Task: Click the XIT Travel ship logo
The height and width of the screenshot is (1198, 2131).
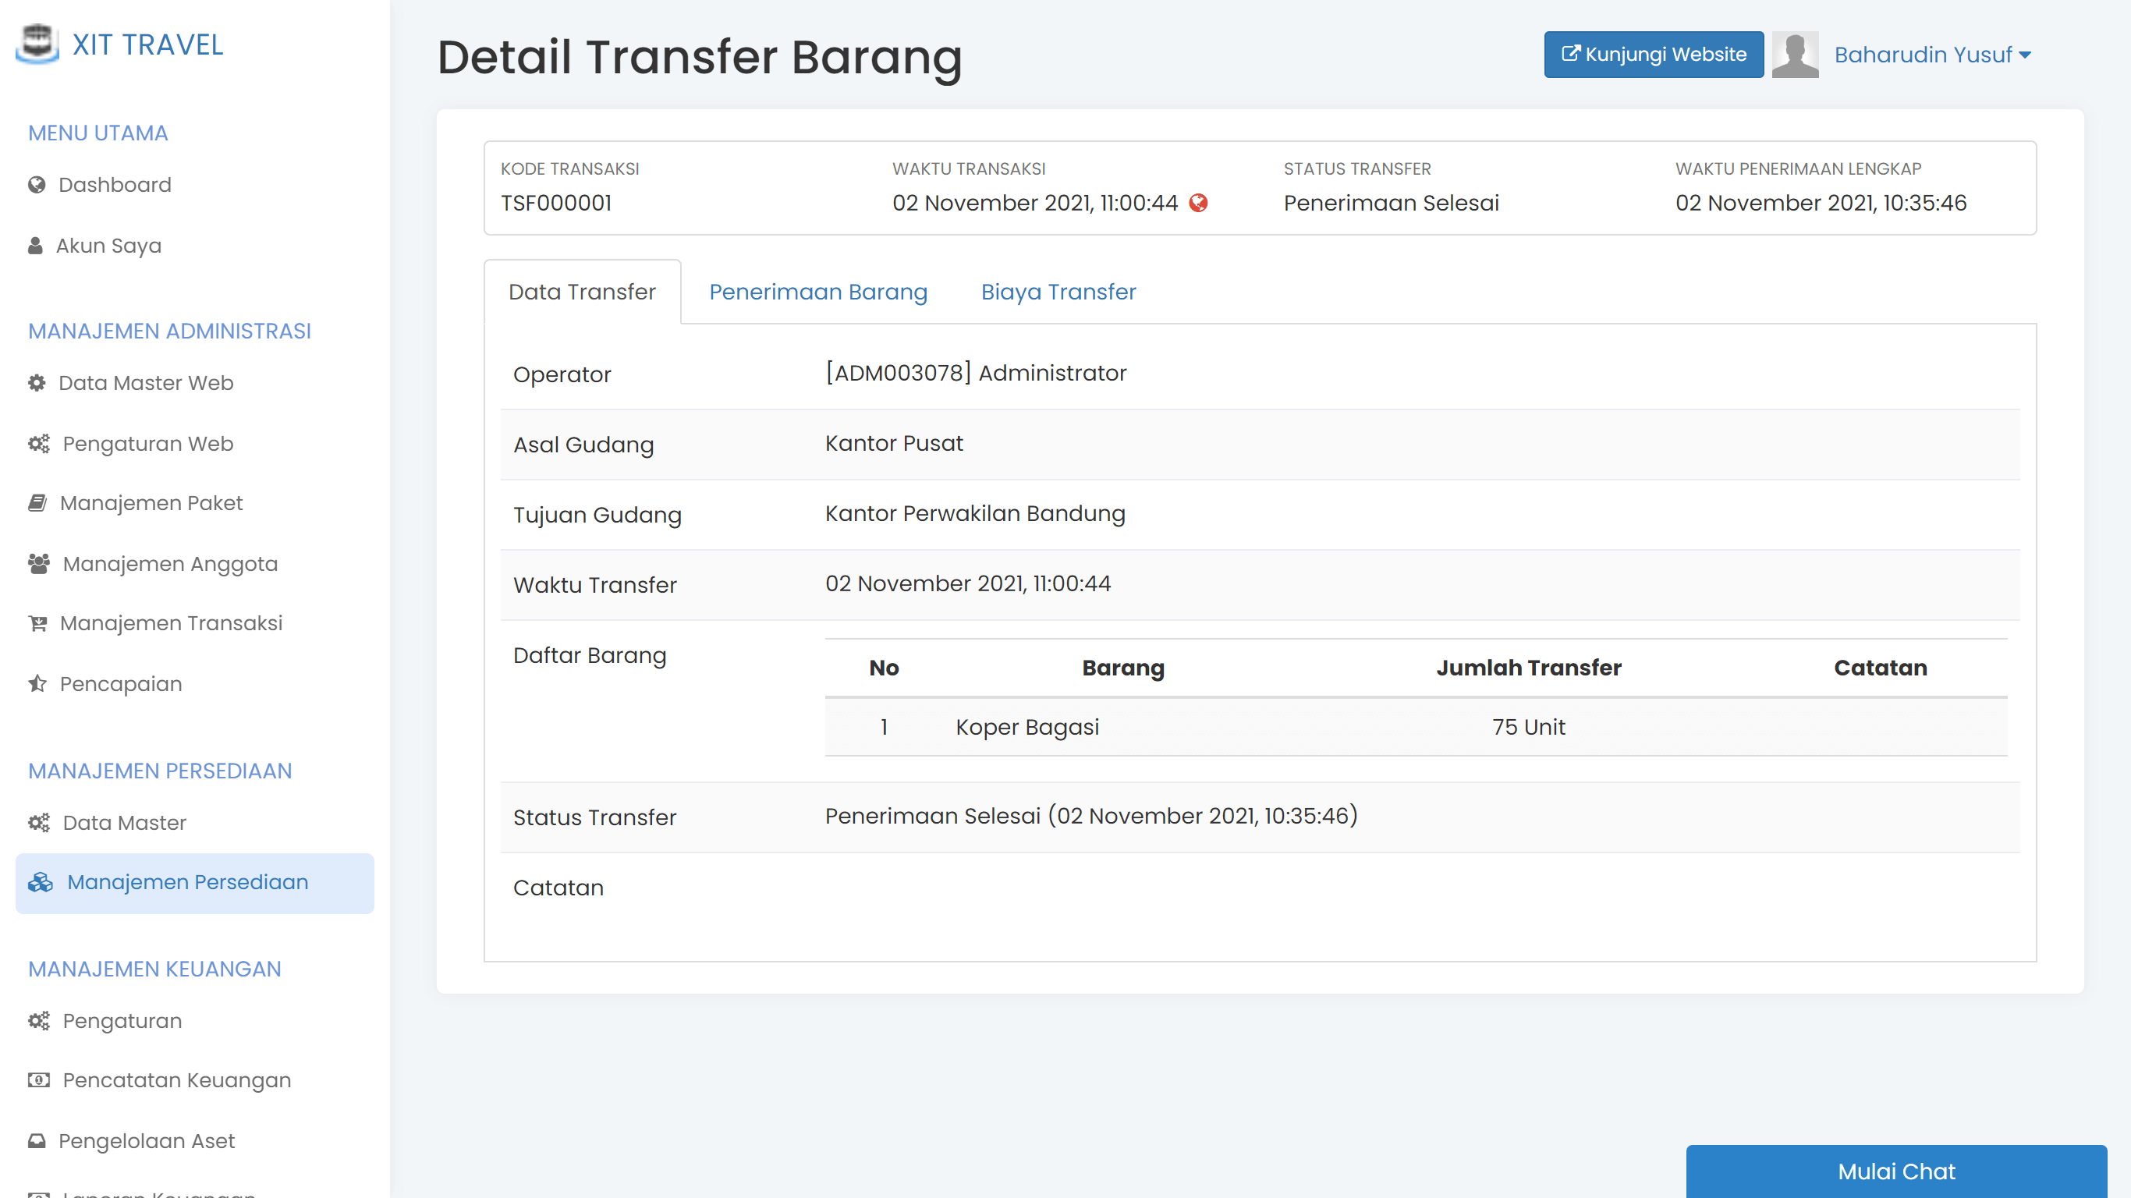Action: click(38, 44)
